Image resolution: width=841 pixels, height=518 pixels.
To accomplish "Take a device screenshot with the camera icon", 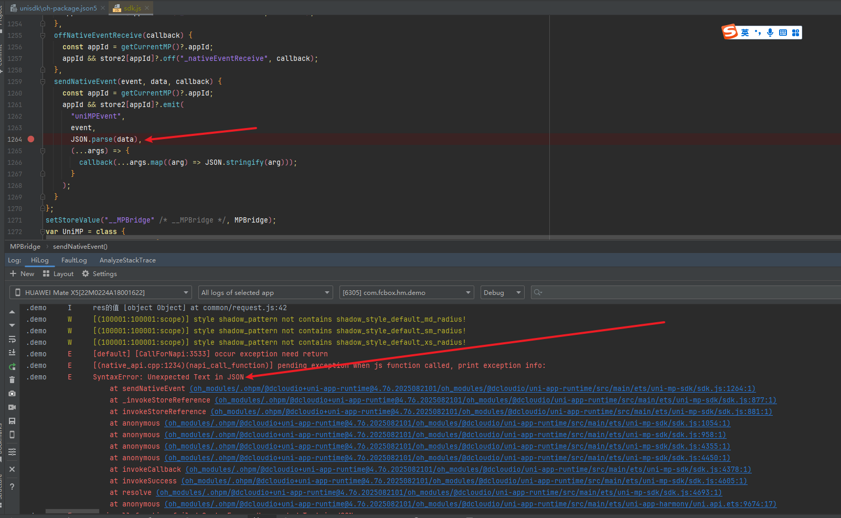I will pos(12,394).
